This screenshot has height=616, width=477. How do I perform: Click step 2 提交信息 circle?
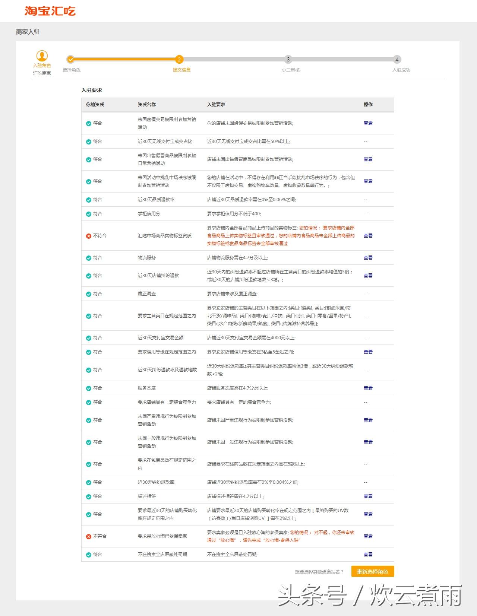(x=179, y=59)
